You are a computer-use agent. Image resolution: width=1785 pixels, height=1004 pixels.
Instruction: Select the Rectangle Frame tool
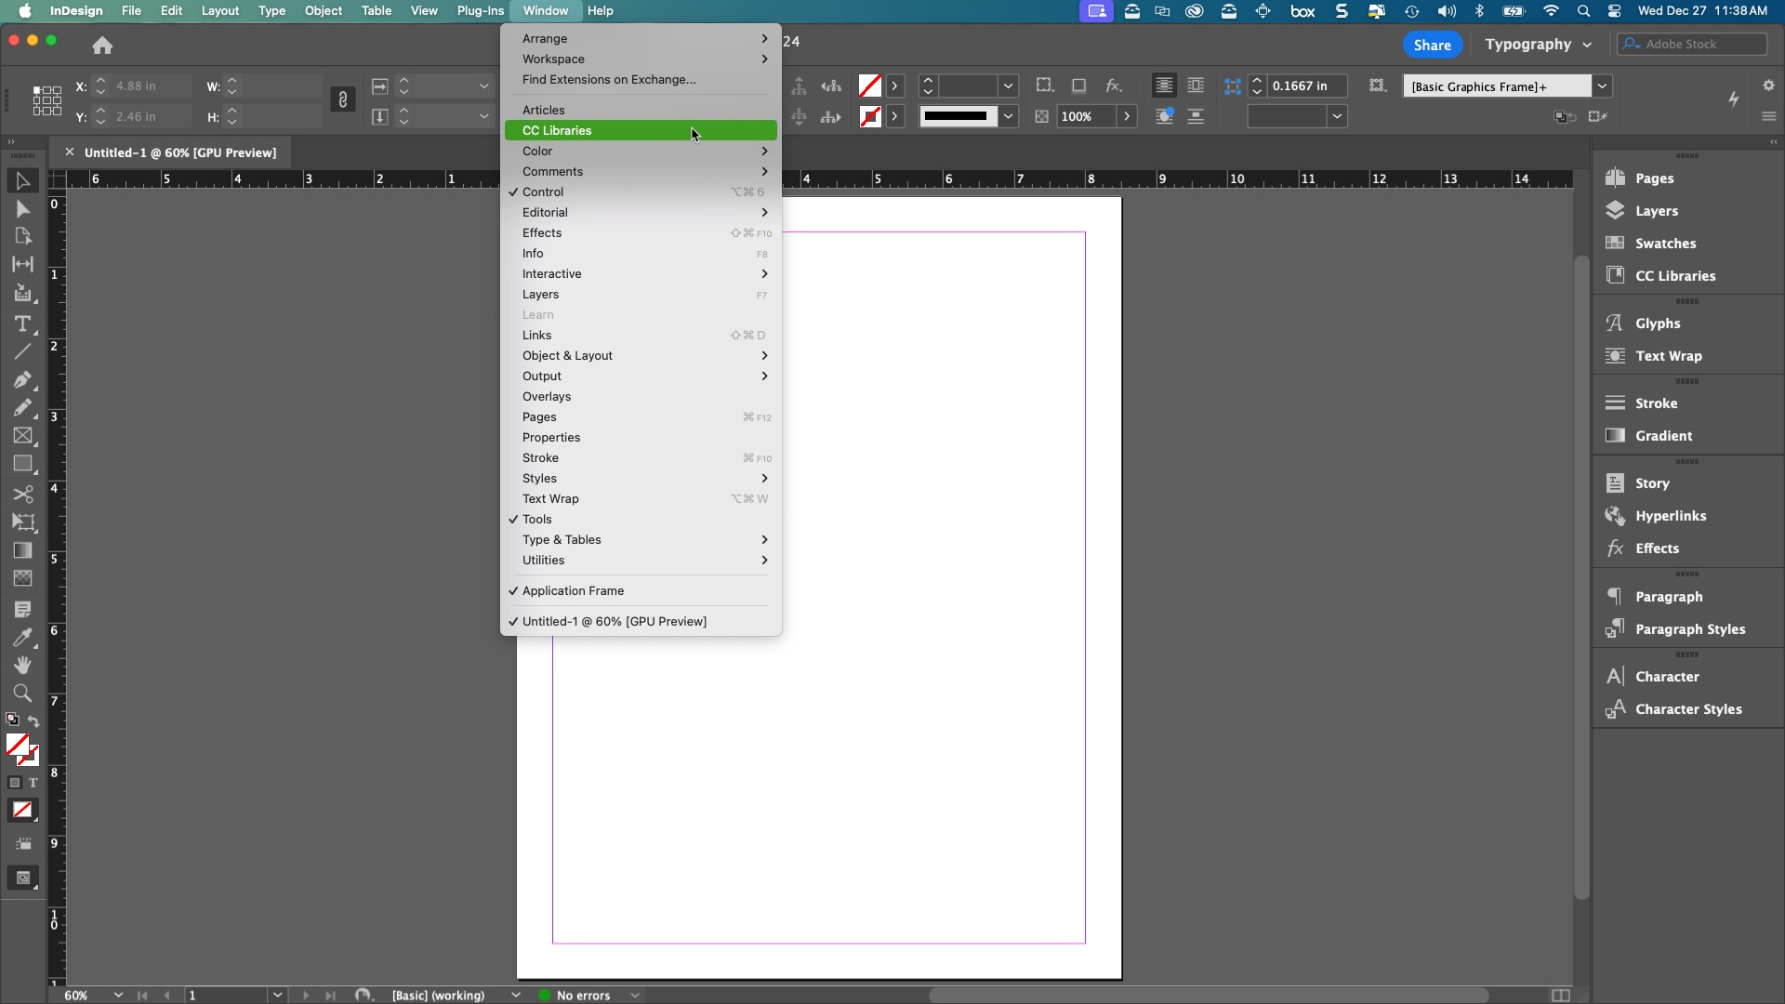[22, 435]
